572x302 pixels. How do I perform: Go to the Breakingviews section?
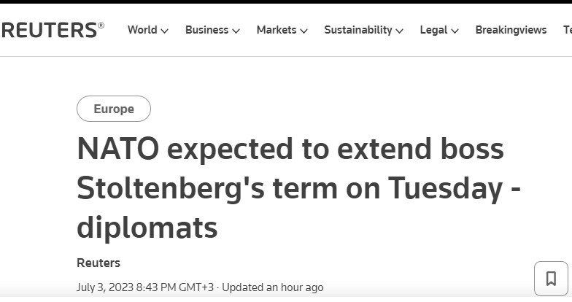pyautogui.click(x=511, y=30)
